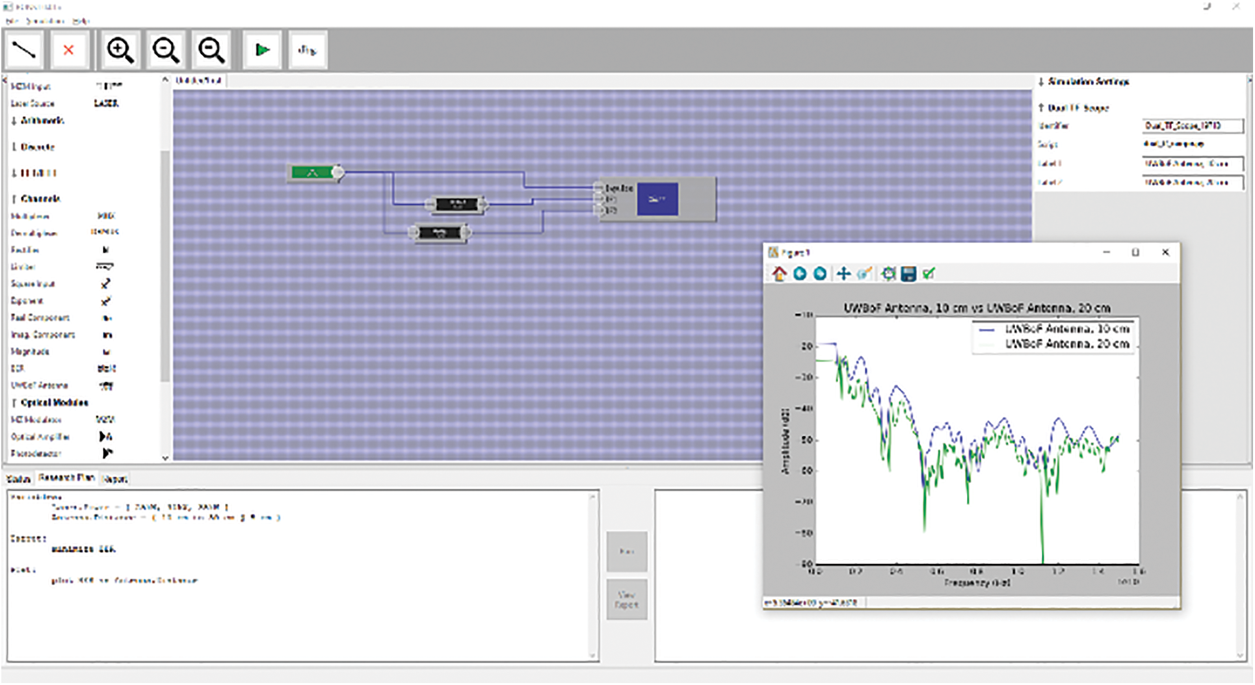Click the Identifier input field

coord(1193,126)
